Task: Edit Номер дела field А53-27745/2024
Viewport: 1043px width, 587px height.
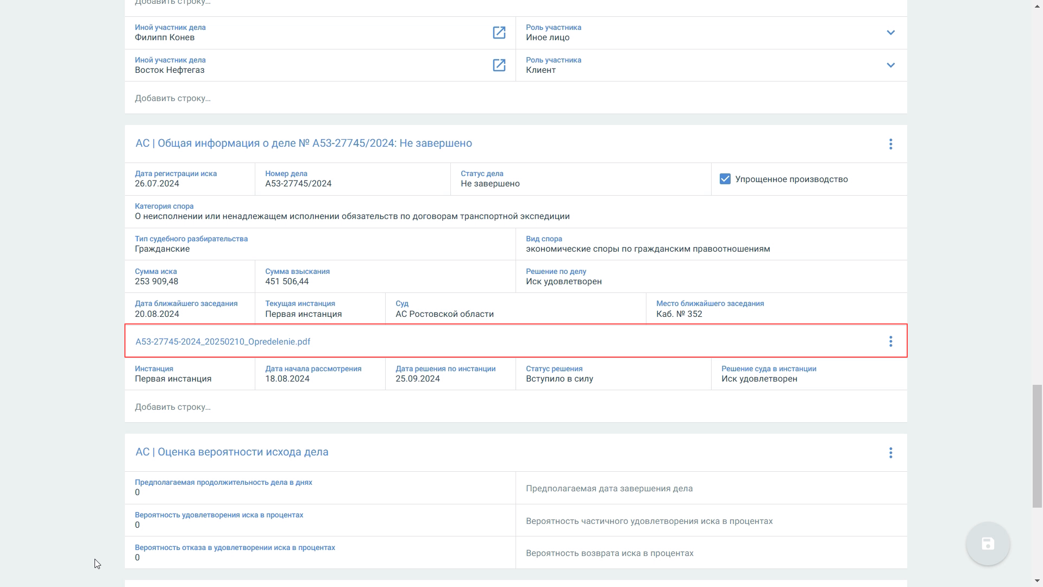Action: pyautogui.click(x=353, y=179)
